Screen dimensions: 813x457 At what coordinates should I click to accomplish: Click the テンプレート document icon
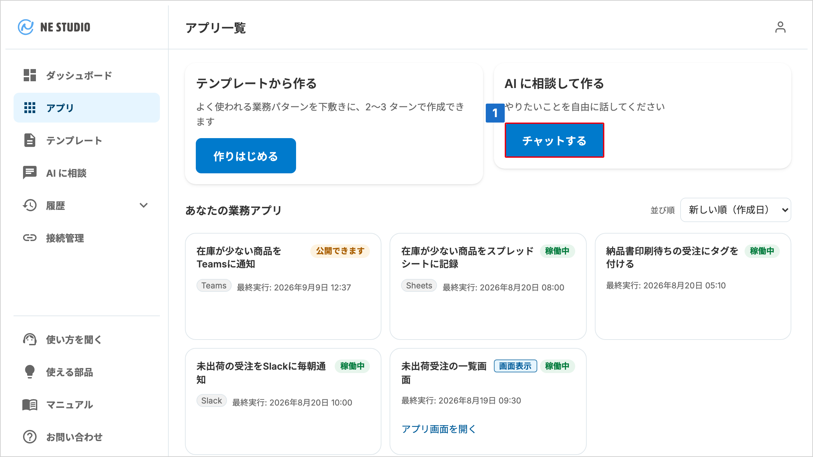pyautogui.click(x=30, y=140)
